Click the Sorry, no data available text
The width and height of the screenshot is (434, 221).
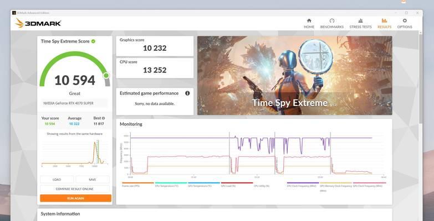[155, 104]
